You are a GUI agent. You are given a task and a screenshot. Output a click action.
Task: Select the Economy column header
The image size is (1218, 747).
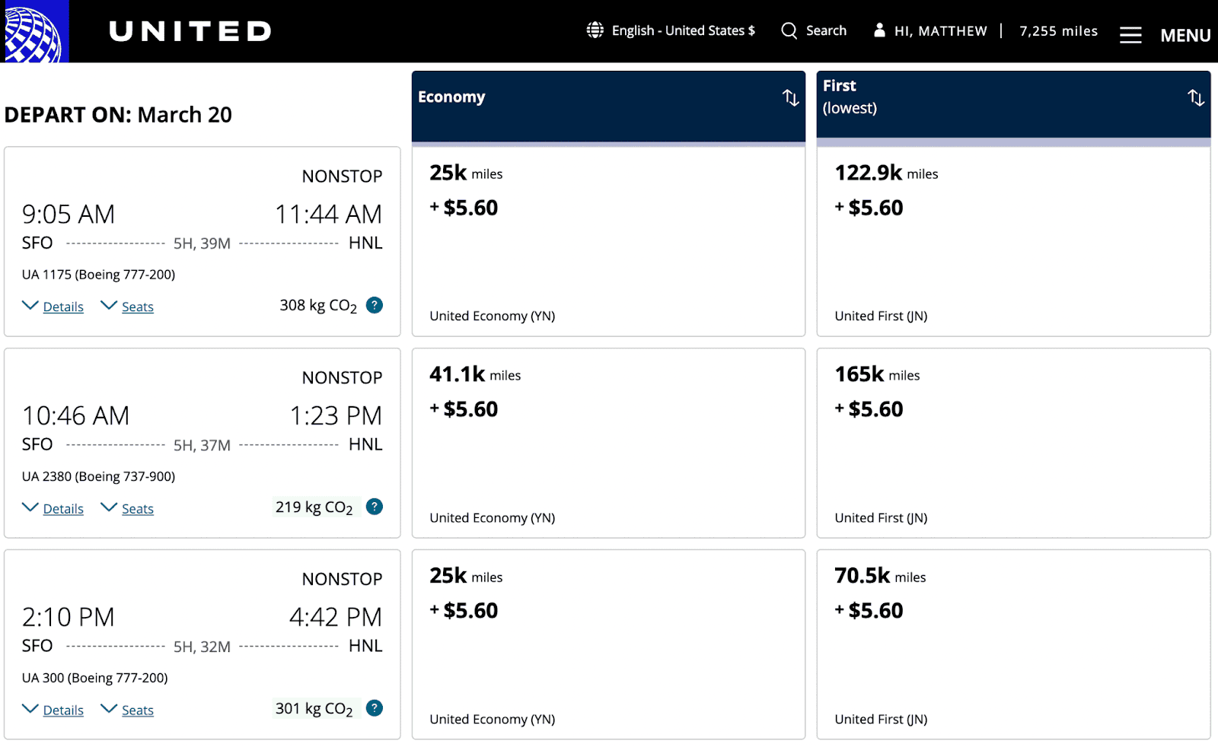pyautogui.click(x=608, y=106)
